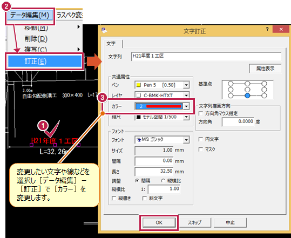Select the bottom-right base point circle
This screenshot has height=238, width=291.
pos(265,96)
